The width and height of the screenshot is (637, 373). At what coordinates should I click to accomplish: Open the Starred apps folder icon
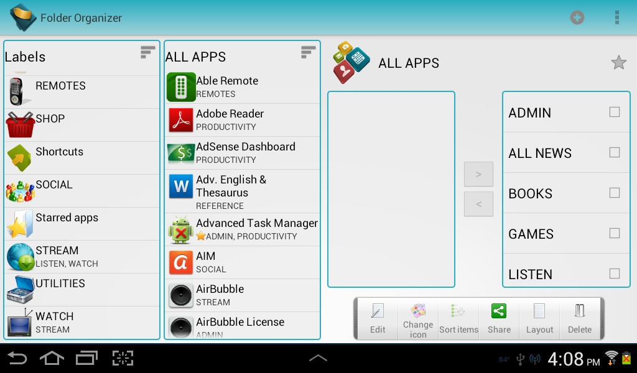[x=20, y=224]
